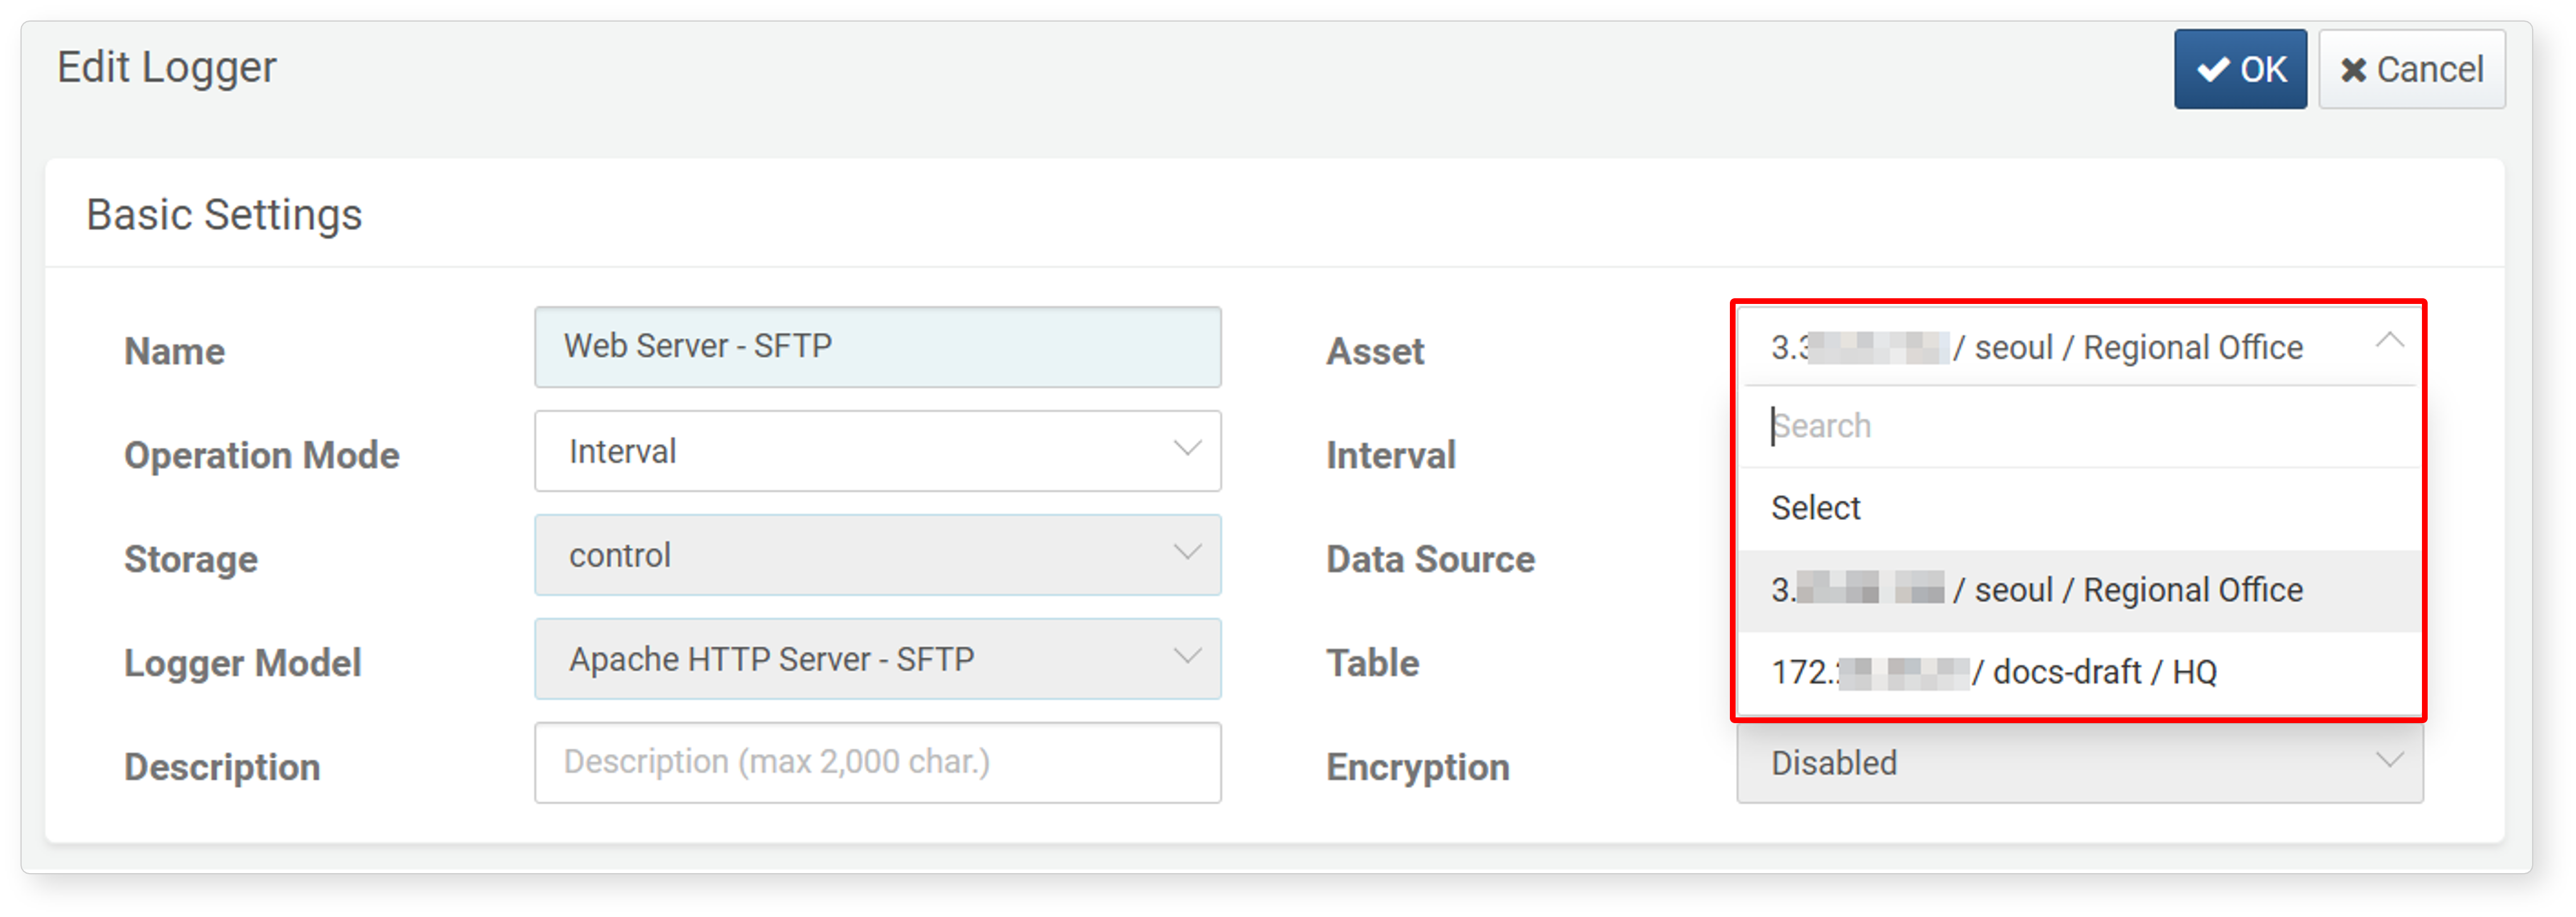Select the seoul / Regional Office option

click(x=2079, y=590)
